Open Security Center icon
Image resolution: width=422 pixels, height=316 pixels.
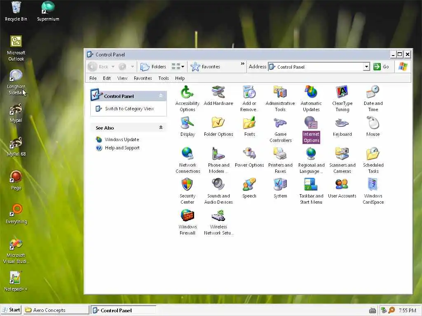pyautogui.click(x=188, y=191)
